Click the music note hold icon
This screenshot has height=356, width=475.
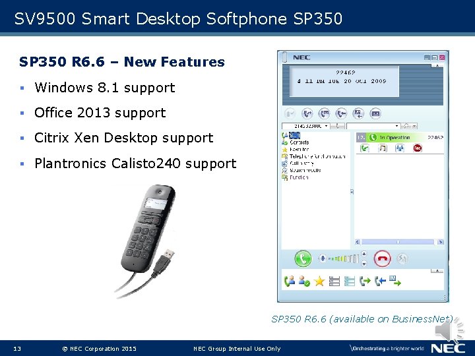click(x=383, y=148)
